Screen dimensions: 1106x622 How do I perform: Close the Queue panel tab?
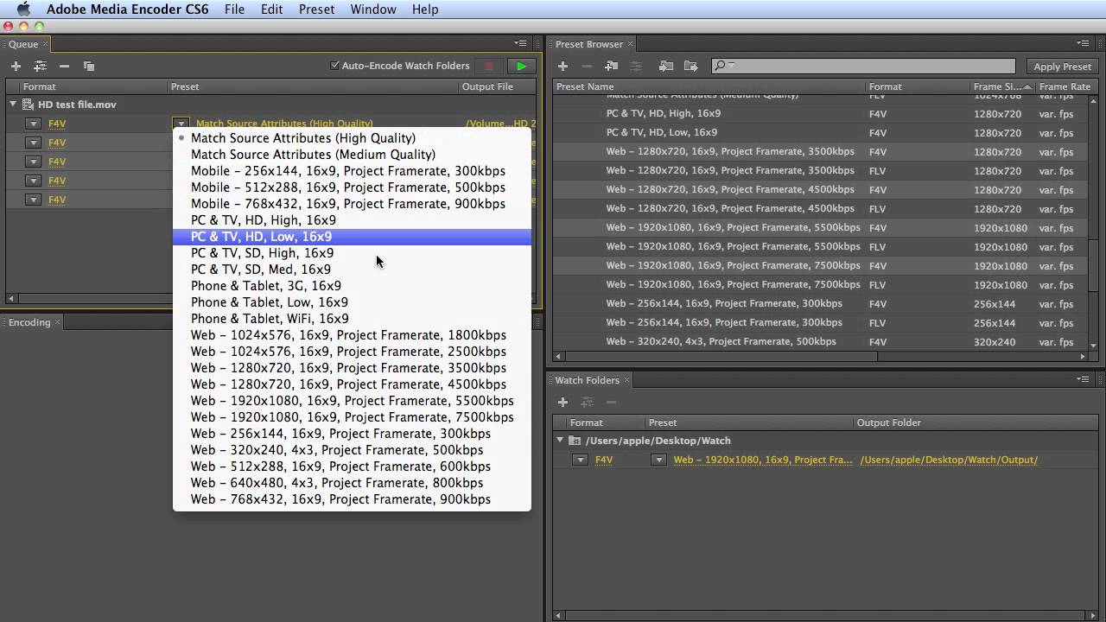pos(45,44)
